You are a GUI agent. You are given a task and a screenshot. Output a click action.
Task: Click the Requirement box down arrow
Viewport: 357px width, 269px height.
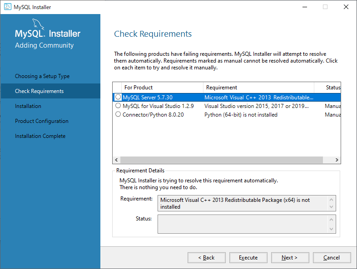tap(331, 207)
